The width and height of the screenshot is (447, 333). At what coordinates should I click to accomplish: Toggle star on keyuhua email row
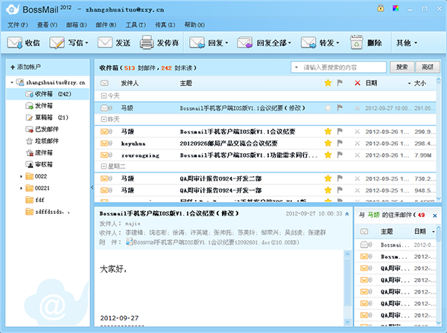coord(328,143)
